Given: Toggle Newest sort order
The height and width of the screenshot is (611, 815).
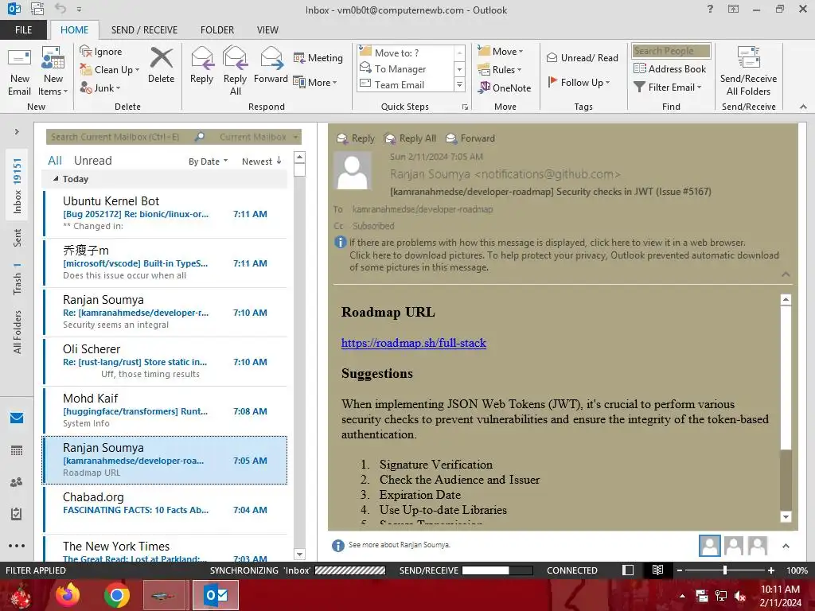Looking at the screenshot, I should [x=261, y=162].
